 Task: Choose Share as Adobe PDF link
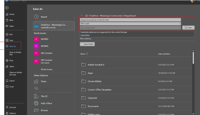pyautogui.click(x=16, y=74)
